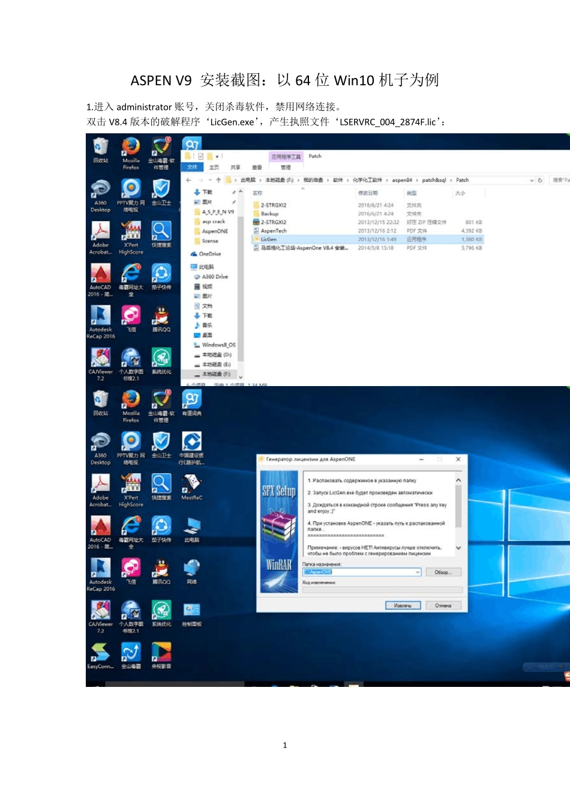
Task: Click the Explorer back navigation arrow
Action: (188, 180)
